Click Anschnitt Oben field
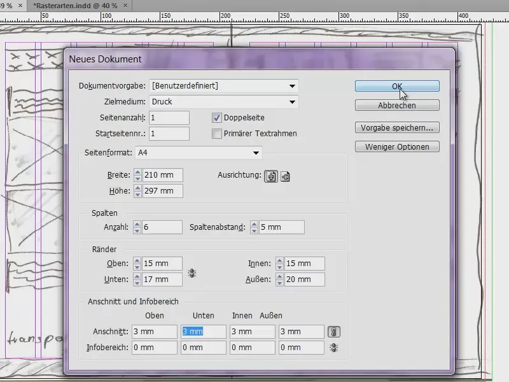 click(x=155, y=332)
